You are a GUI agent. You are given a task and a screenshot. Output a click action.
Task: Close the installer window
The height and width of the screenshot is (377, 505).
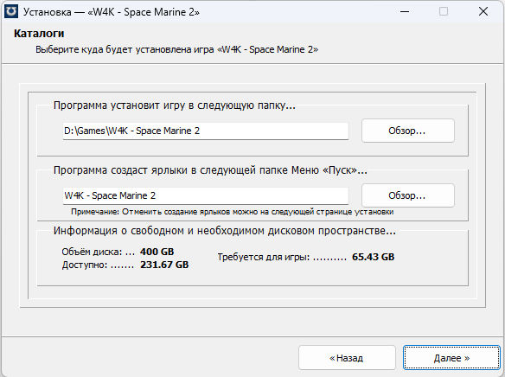click(483, 11)
